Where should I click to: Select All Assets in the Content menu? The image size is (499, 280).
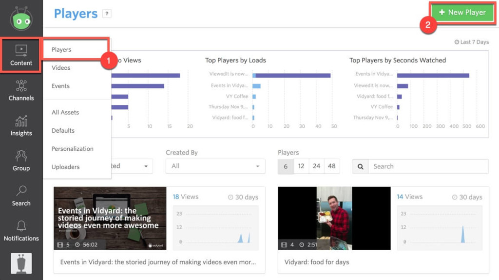point(65,112)
